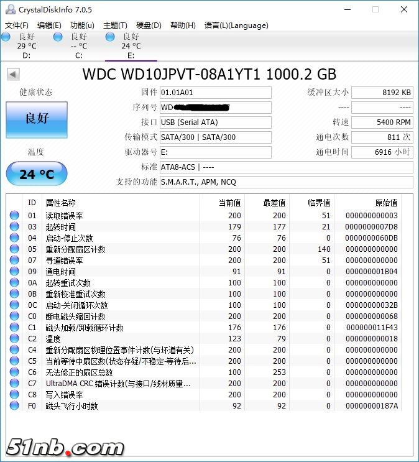Click the drive letter field E:

click(215, 152)
